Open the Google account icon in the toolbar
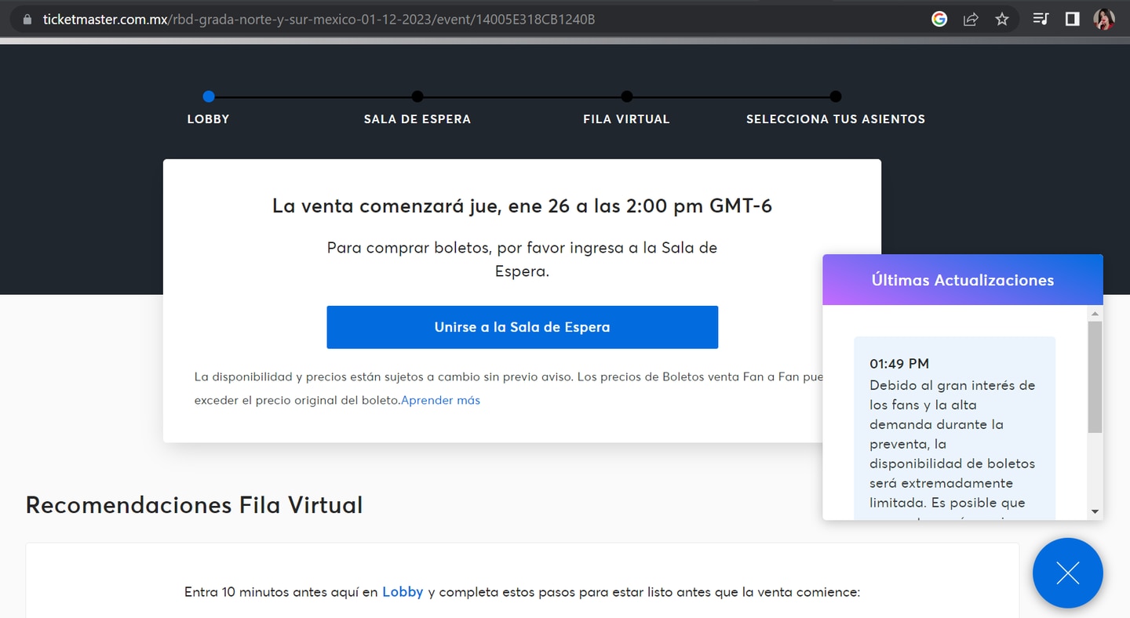 939,20
